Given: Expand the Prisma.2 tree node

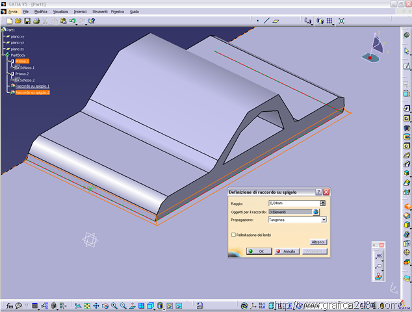Looking at the screenshot, I should (8, 74).
